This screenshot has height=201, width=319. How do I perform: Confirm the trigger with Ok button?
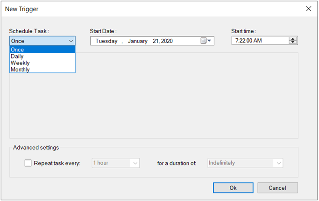233,188
